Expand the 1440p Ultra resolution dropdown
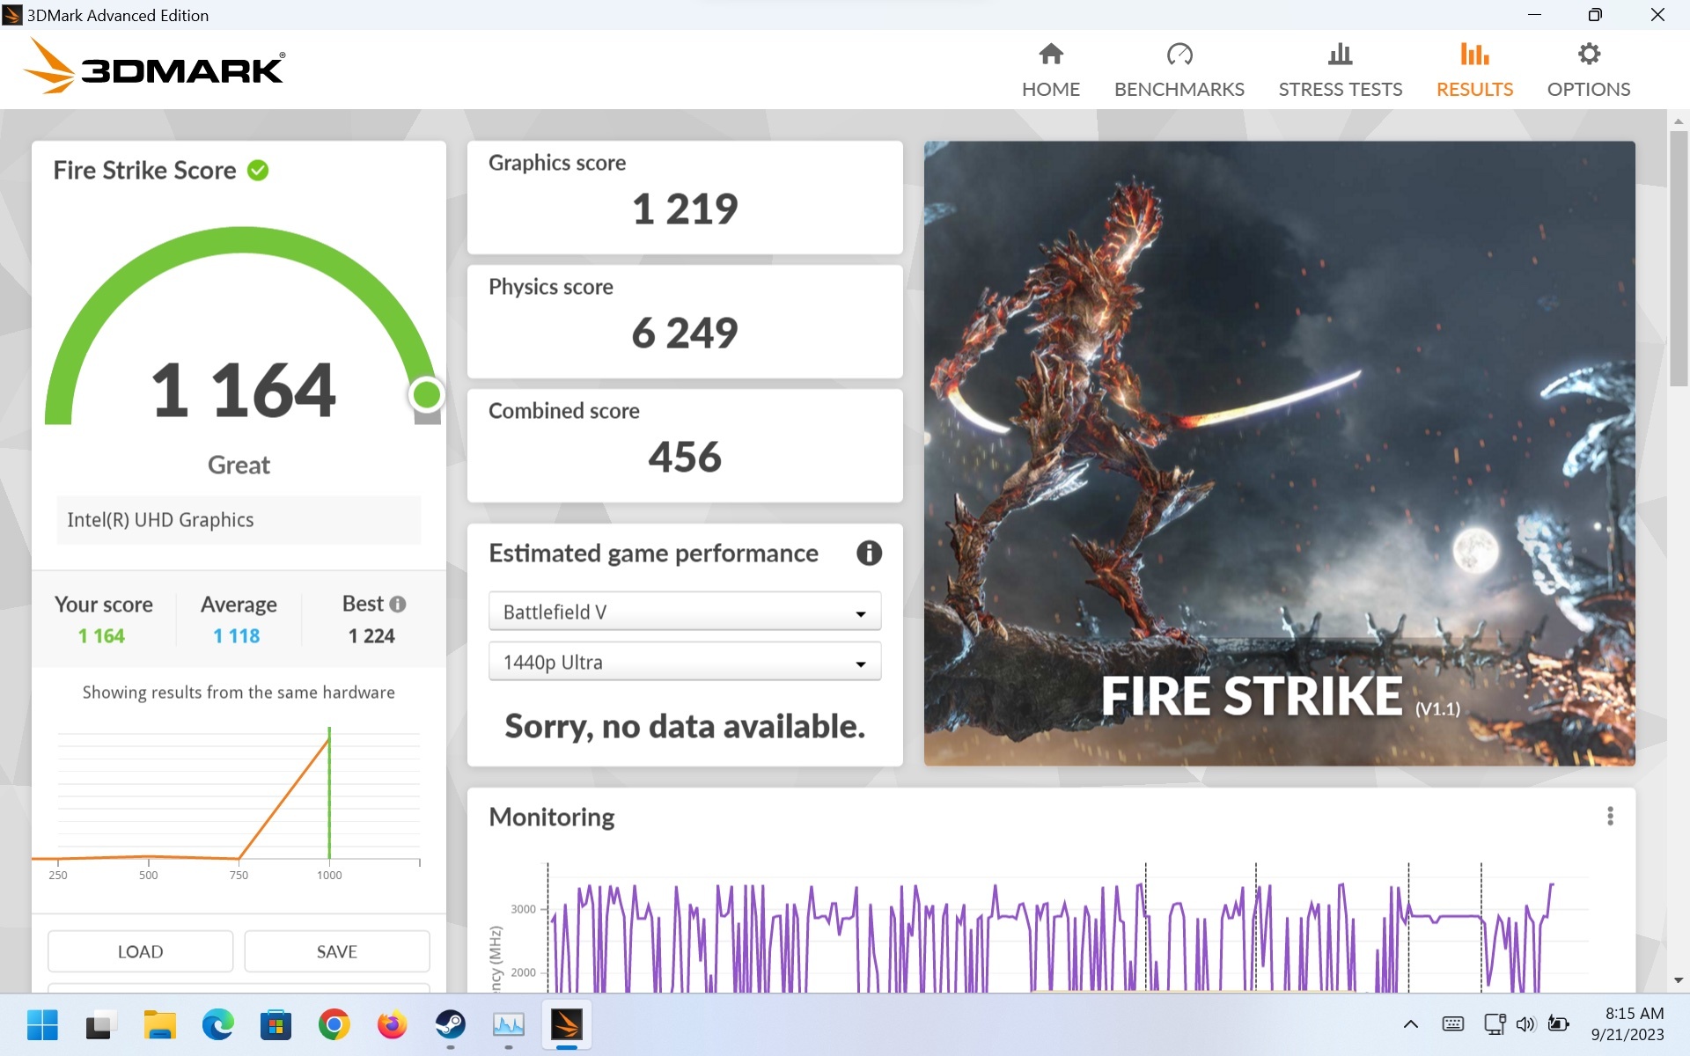 click(684, 663)
